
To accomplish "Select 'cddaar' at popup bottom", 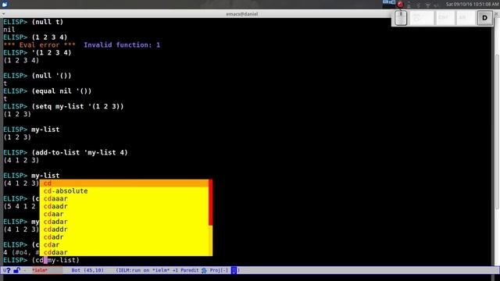I will click(x=124, y=252).
